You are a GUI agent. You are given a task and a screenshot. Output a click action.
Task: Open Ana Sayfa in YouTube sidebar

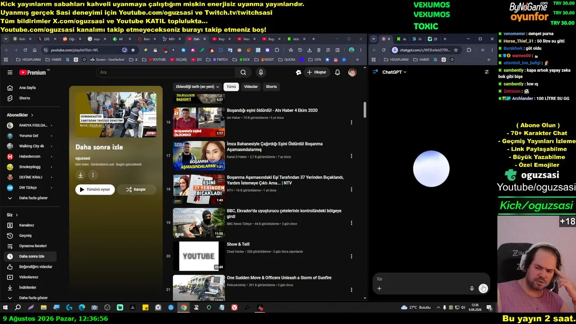click(x=31, y=88)
